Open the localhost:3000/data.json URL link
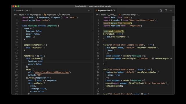Screen dimensions: 186x104 (52, 72)
